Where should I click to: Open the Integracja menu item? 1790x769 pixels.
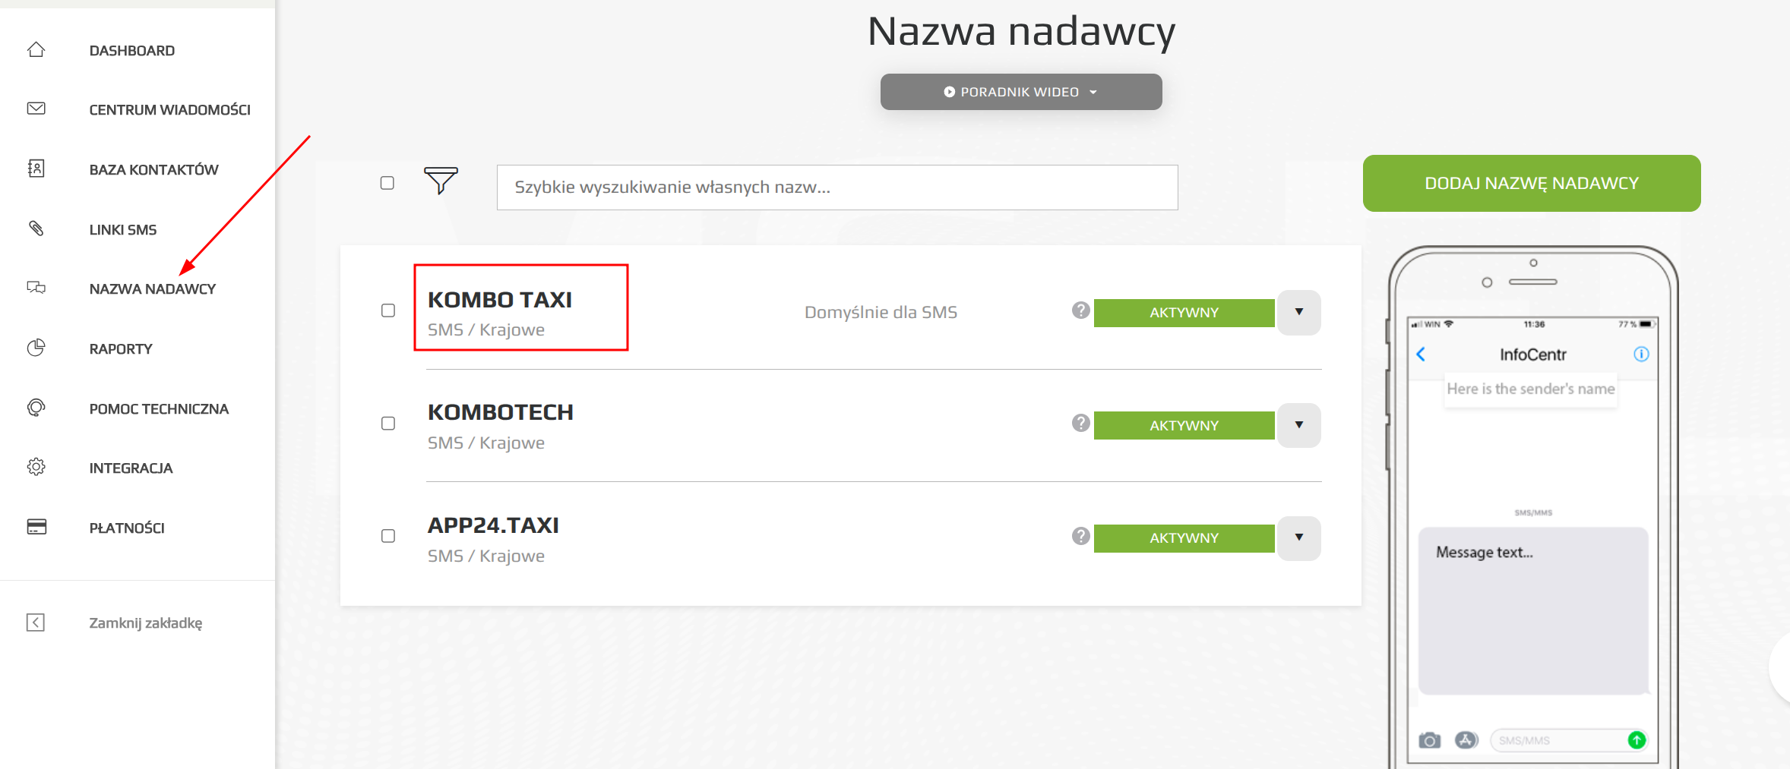pos(131,468)
